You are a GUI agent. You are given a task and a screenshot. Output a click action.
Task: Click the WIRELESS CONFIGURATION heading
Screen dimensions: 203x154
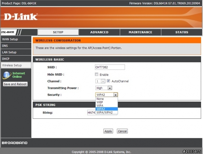[x=58, y=40]
